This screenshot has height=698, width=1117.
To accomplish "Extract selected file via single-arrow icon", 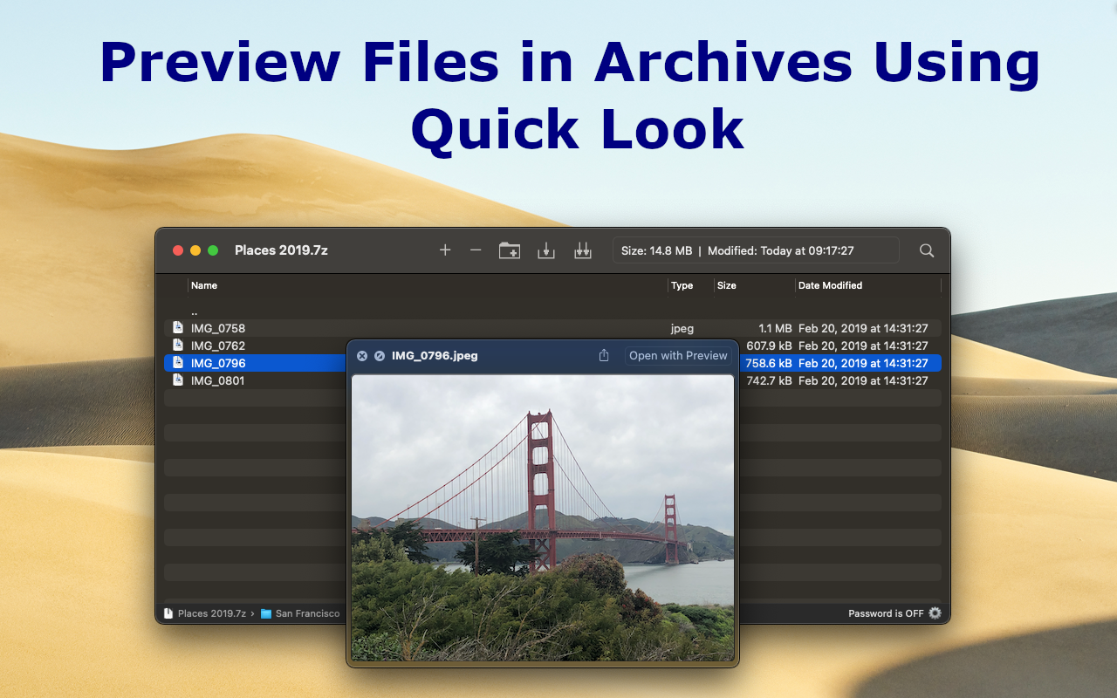I will click(546, 250).
